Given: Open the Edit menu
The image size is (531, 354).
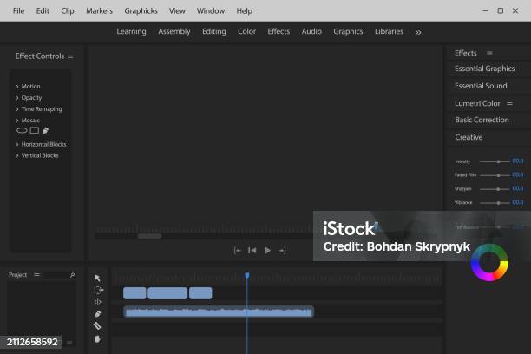Looking at the screenshot, I should 43,10.
